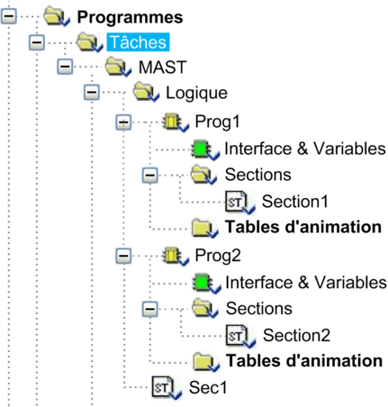
Task: Click the Prog1 program unit chip icon
Action: click(176, 122)
